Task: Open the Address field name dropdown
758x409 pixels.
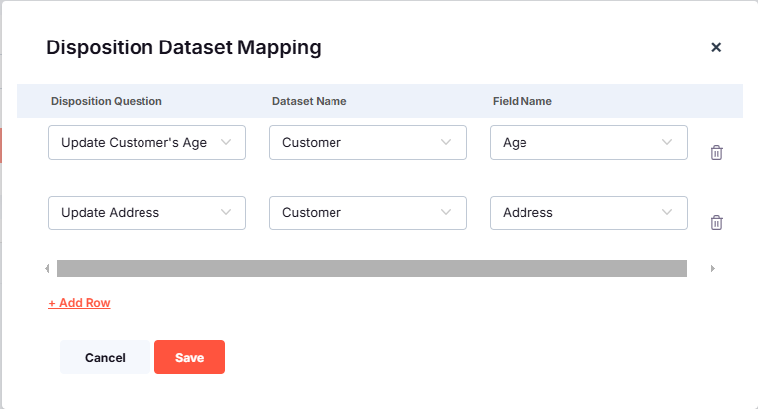Action: 588,212
